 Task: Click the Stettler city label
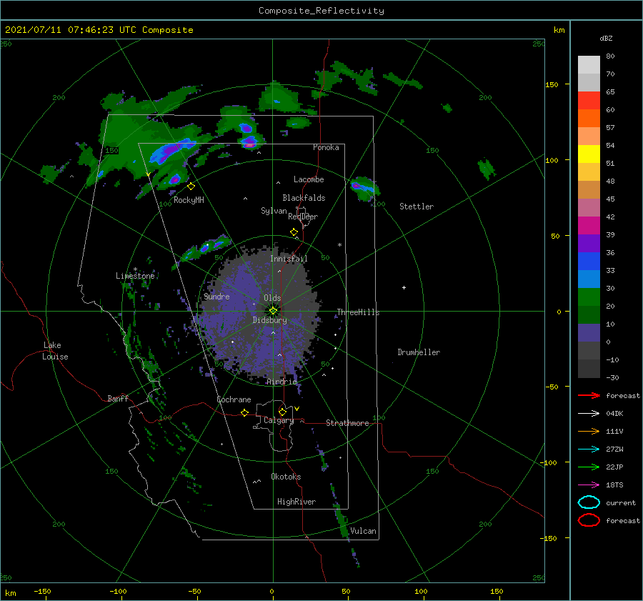(417, 207)
